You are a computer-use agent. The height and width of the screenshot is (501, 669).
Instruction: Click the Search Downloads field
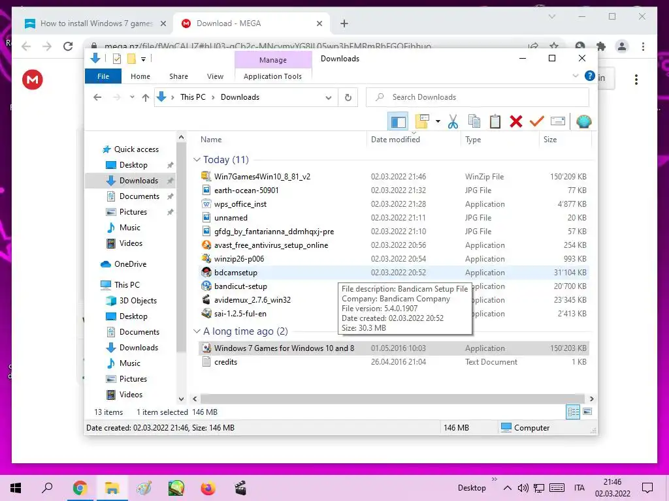[x=478, y=97]
